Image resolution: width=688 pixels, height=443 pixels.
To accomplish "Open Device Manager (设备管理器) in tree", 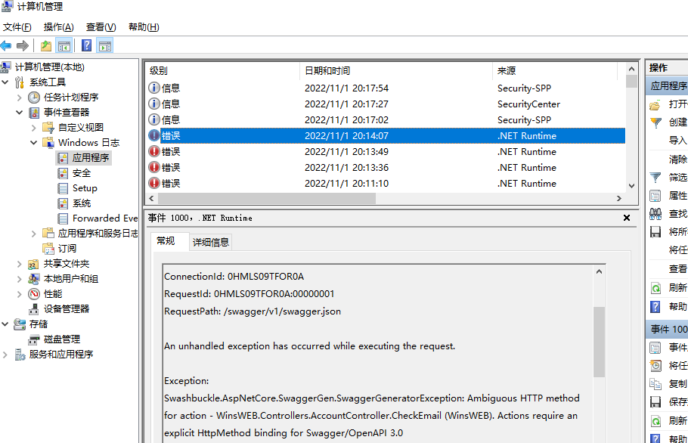I will point(66,308).
